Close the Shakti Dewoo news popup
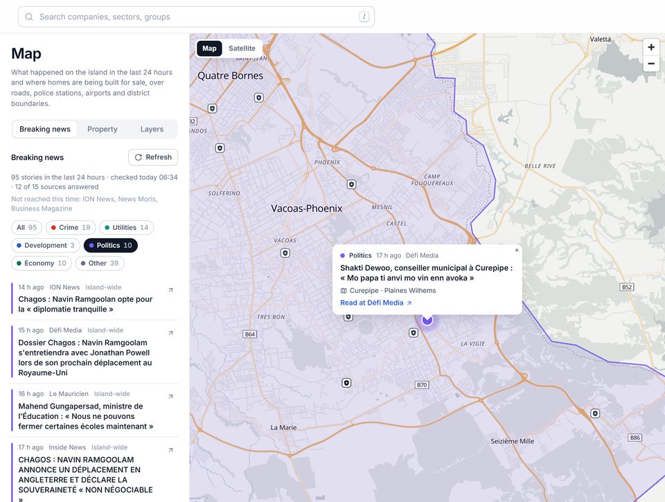The width and height of the screenshot is (665, 502). pos(517,250)
